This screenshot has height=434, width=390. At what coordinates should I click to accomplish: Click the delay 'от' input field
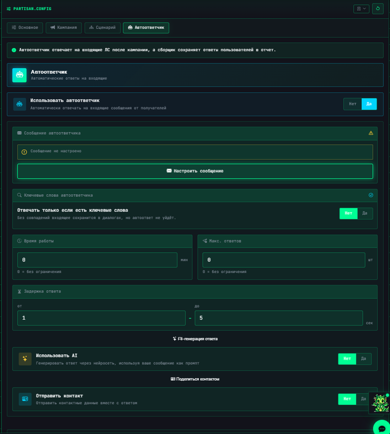(x=101, y=318)
